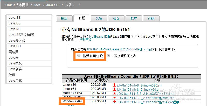The image size is (207, 106).
Task: Switch to the 下载 tab
Action: [x=82, y=18]
